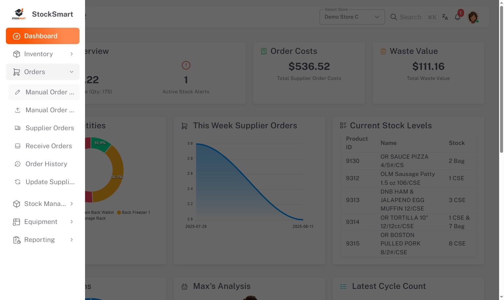Open Order History in the sidebar
Screen dimensions: 504x300
44,164
